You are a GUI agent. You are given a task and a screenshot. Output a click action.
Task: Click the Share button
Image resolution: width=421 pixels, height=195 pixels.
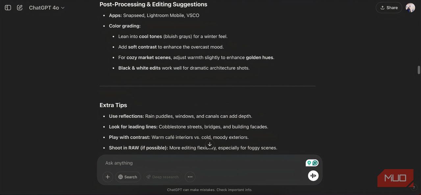click(389, 8)
